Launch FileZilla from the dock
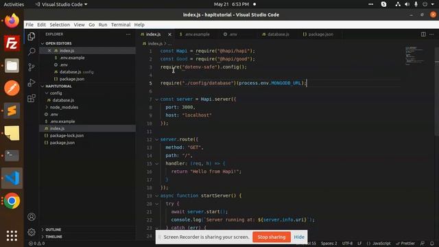 click(x=12, y=43)
